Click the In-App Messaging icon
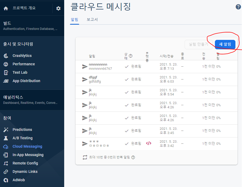Screen dimensions: 242x187 pos(6,155)
